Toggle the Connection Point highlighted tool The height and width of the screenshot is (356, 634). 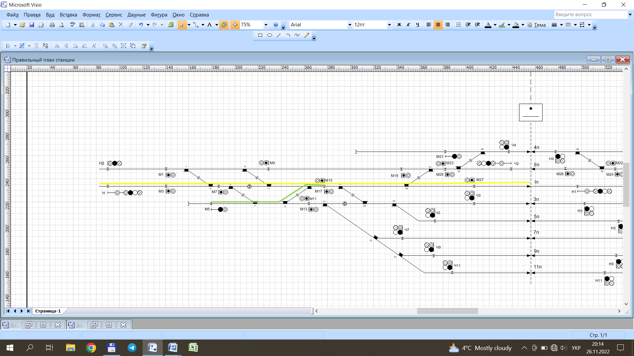click(x=224, y=25)
